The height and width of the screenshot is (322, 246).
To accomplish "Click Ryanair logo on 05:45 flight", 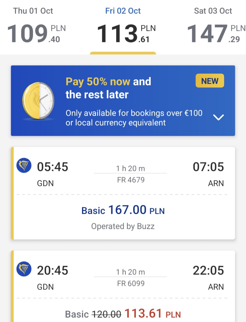I will [x=24, y=165].
